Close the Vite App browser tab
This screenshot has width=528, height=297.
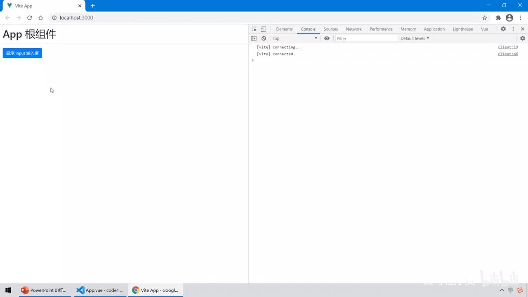[x=80, y=6]
